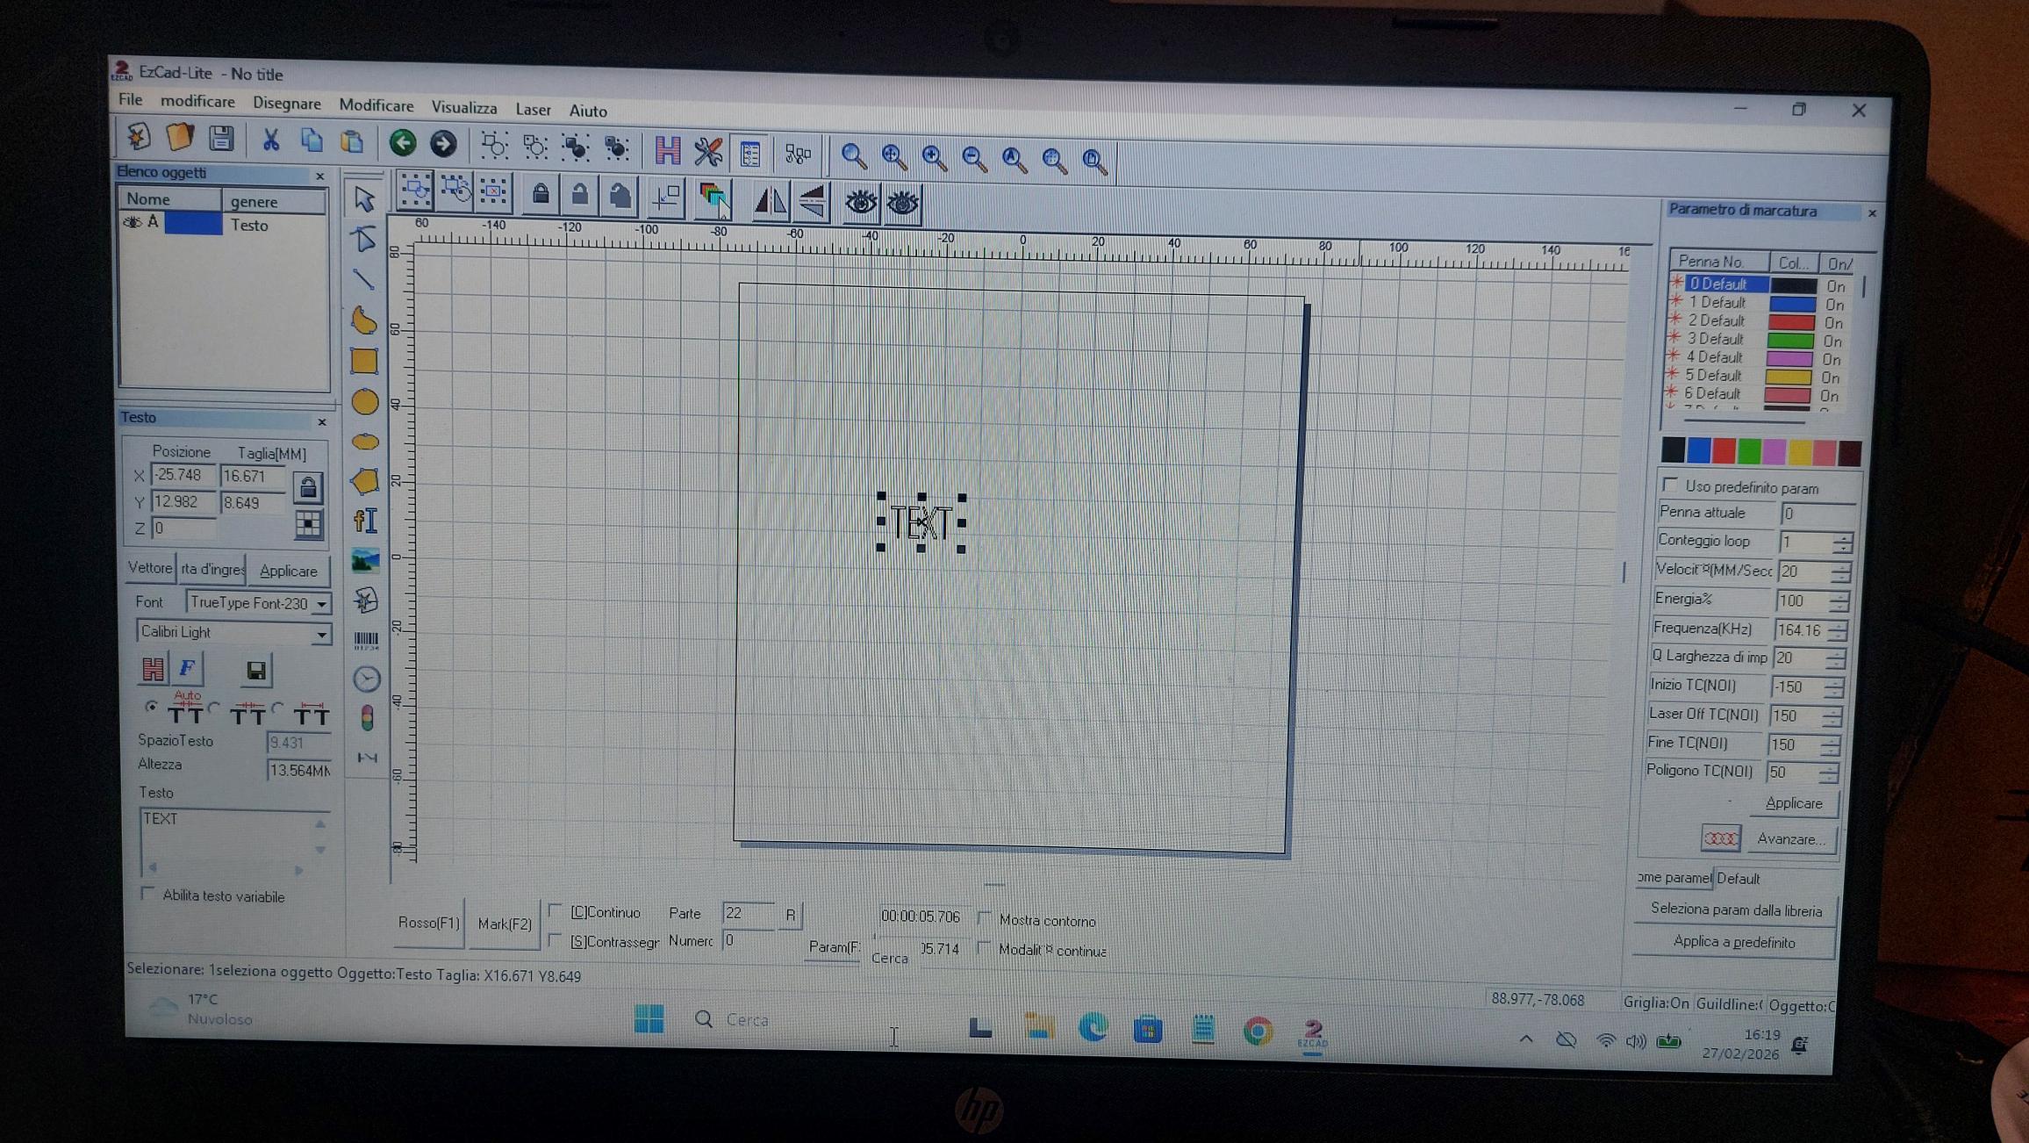Adjust the Conteggio loop stepper
The height and width of the screenshot is (1143, 2029).
point(1844,542)
